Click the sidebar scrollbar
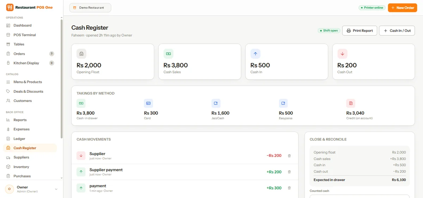Image resolution: width=423 pixels, height=198 pixels. (62, 79)
